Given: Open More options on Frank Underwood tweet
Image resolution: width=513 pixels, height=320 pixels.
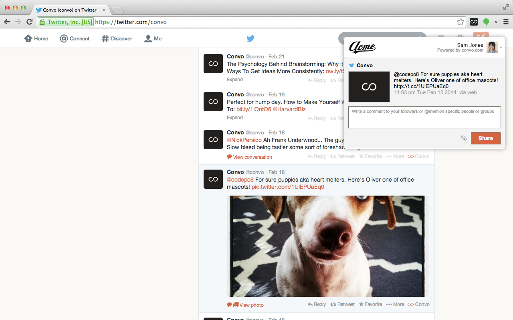Looking at the screenshot, I should tap(395, 156).
